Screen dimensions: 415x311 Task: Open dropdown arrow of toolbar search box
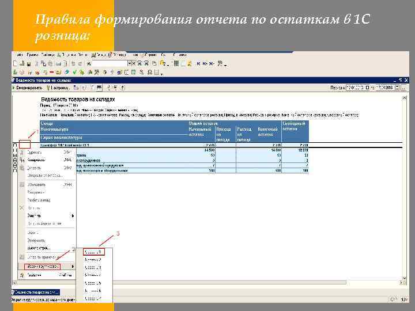(130, 63)
